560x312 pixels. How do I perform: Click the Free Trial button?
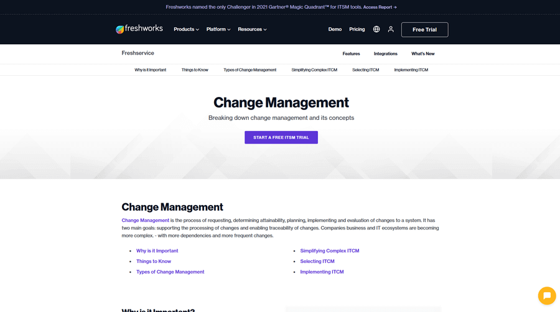pos(424,30)
